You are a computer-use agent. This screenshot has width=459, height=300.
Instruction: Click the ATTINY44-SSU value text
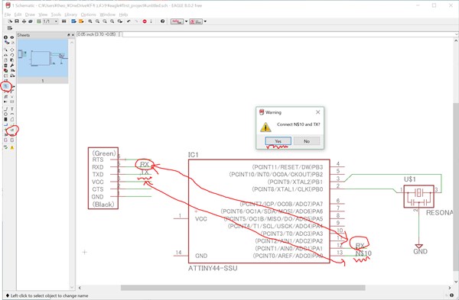213,268
